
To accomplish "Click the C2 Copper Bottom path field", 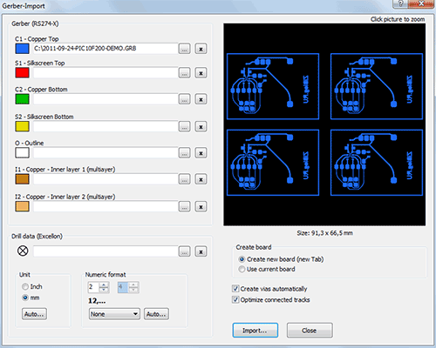I will click(106, 99).
